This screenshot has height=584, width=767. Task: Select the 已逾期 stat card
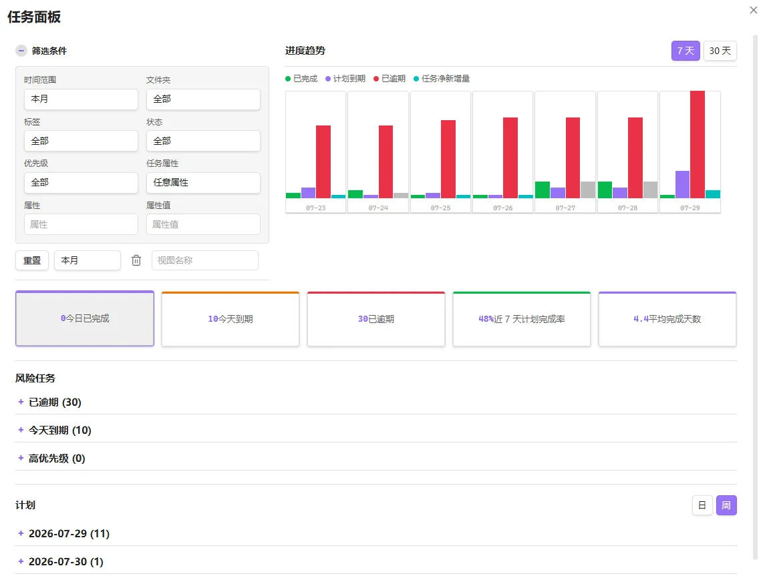pyautogui.click(x=376, y=318)
